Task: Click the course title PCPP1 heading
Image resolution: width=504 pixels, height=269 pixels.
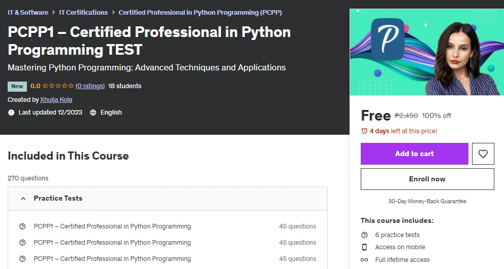Action: pyautogui.click(x=149, y=41)
